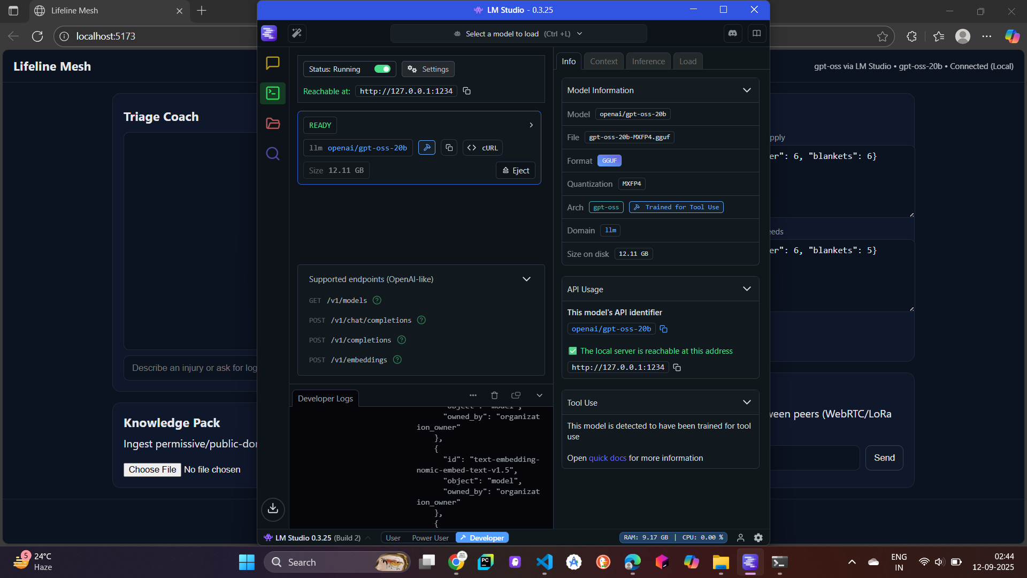Toggle the server Status Running switch

[x=382, y=69]
